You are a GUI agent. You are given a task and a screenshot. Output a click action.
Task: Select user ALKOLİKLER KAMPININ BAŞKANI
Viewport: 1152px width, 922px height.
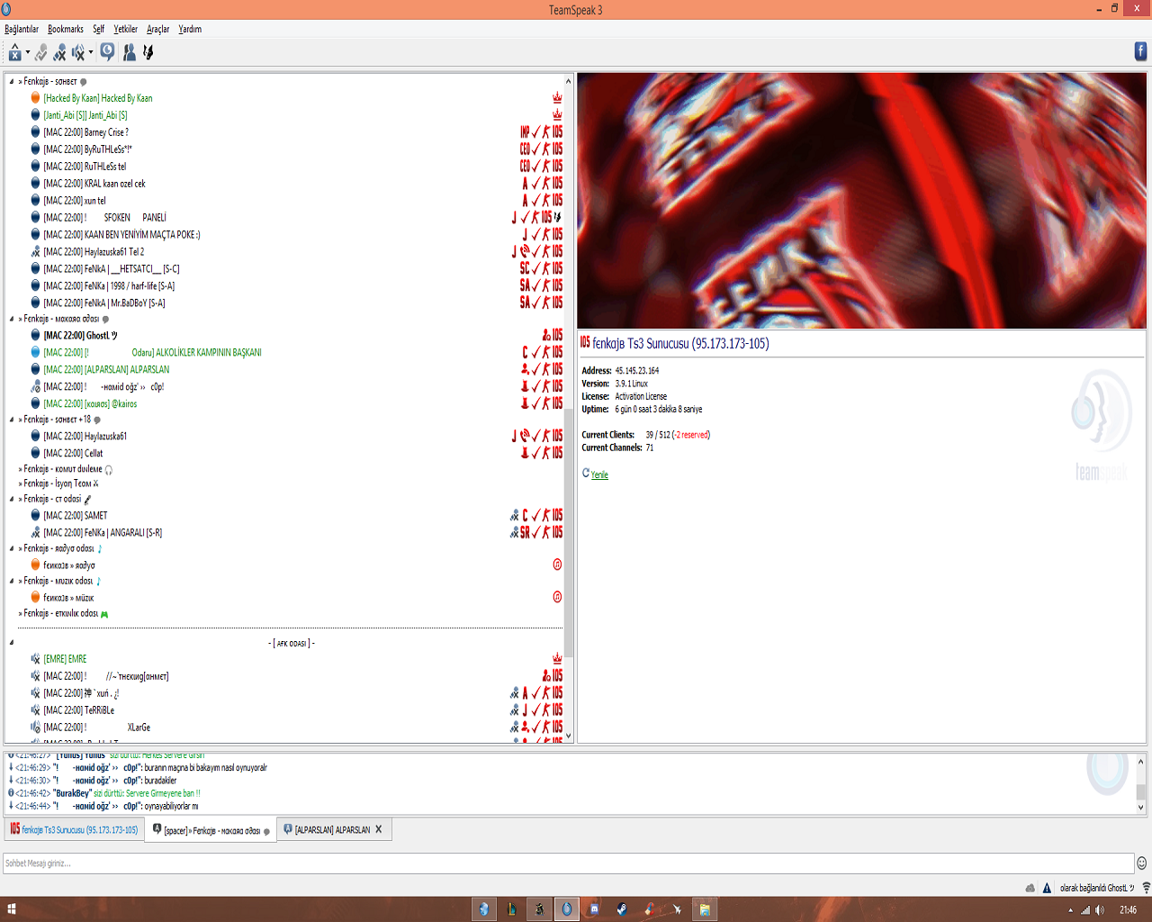click(152, 353)
